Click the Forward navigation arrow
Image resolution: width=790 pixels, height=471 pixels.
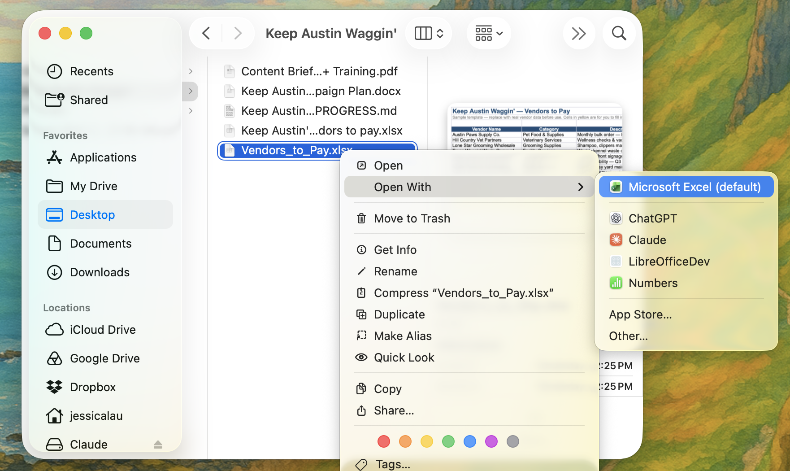238,33
